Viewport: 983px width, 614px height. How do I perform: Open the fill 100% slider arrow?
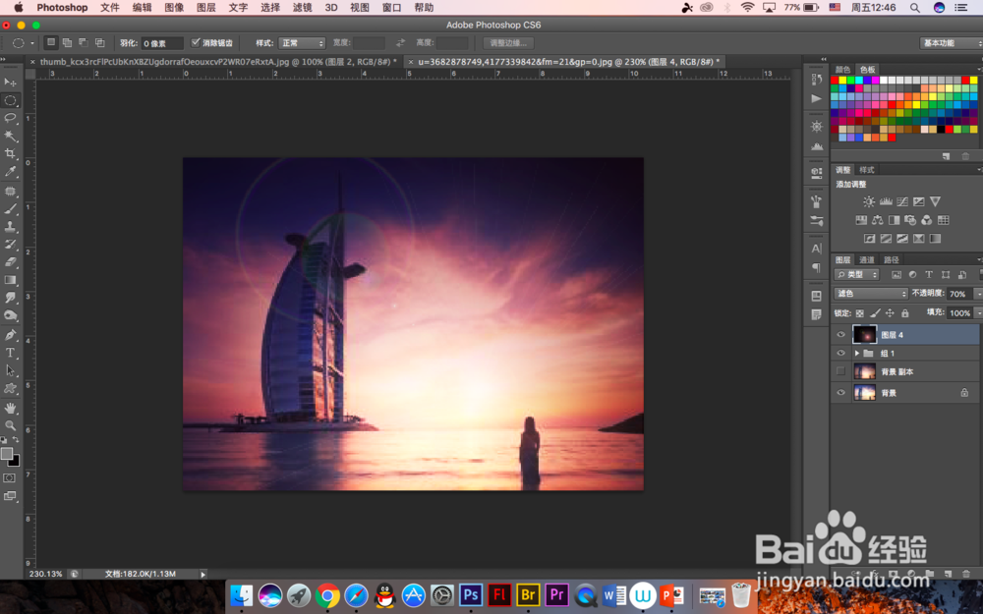click(x=979, y=313)
